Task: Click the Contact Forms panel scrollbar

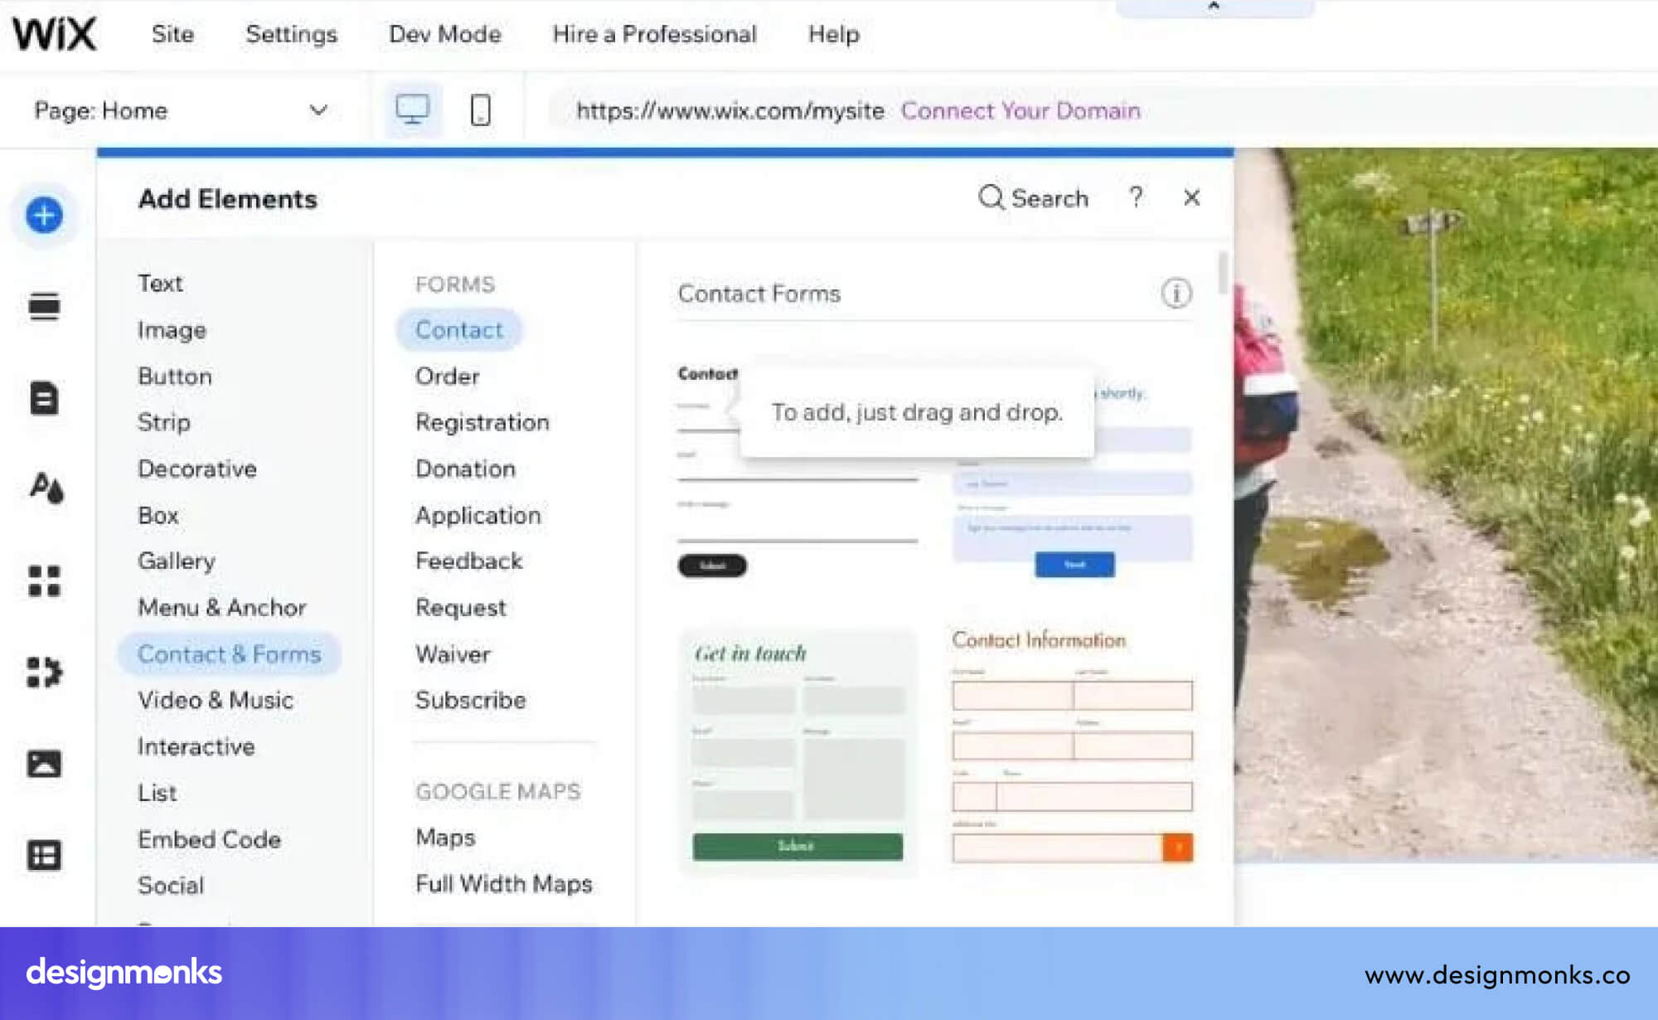Action: tap(1222, 274)
